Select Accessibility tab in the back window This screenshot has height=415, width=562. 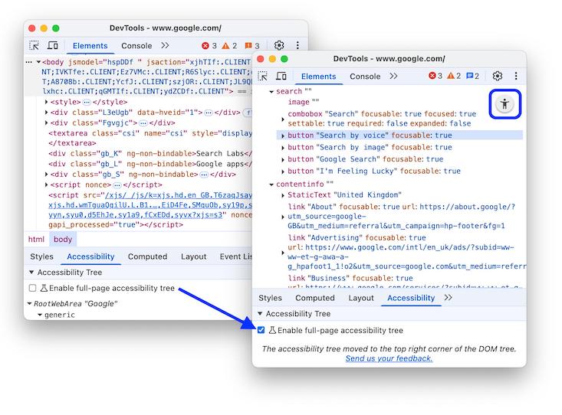click(90, 257)
